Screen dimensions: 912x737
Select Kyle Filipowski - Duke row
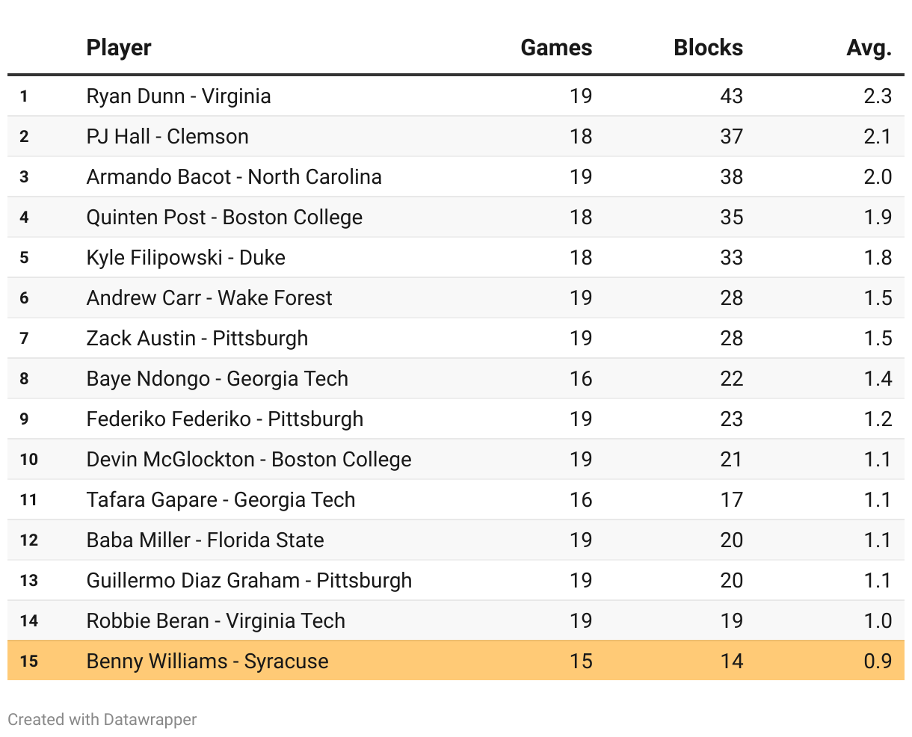186,258
